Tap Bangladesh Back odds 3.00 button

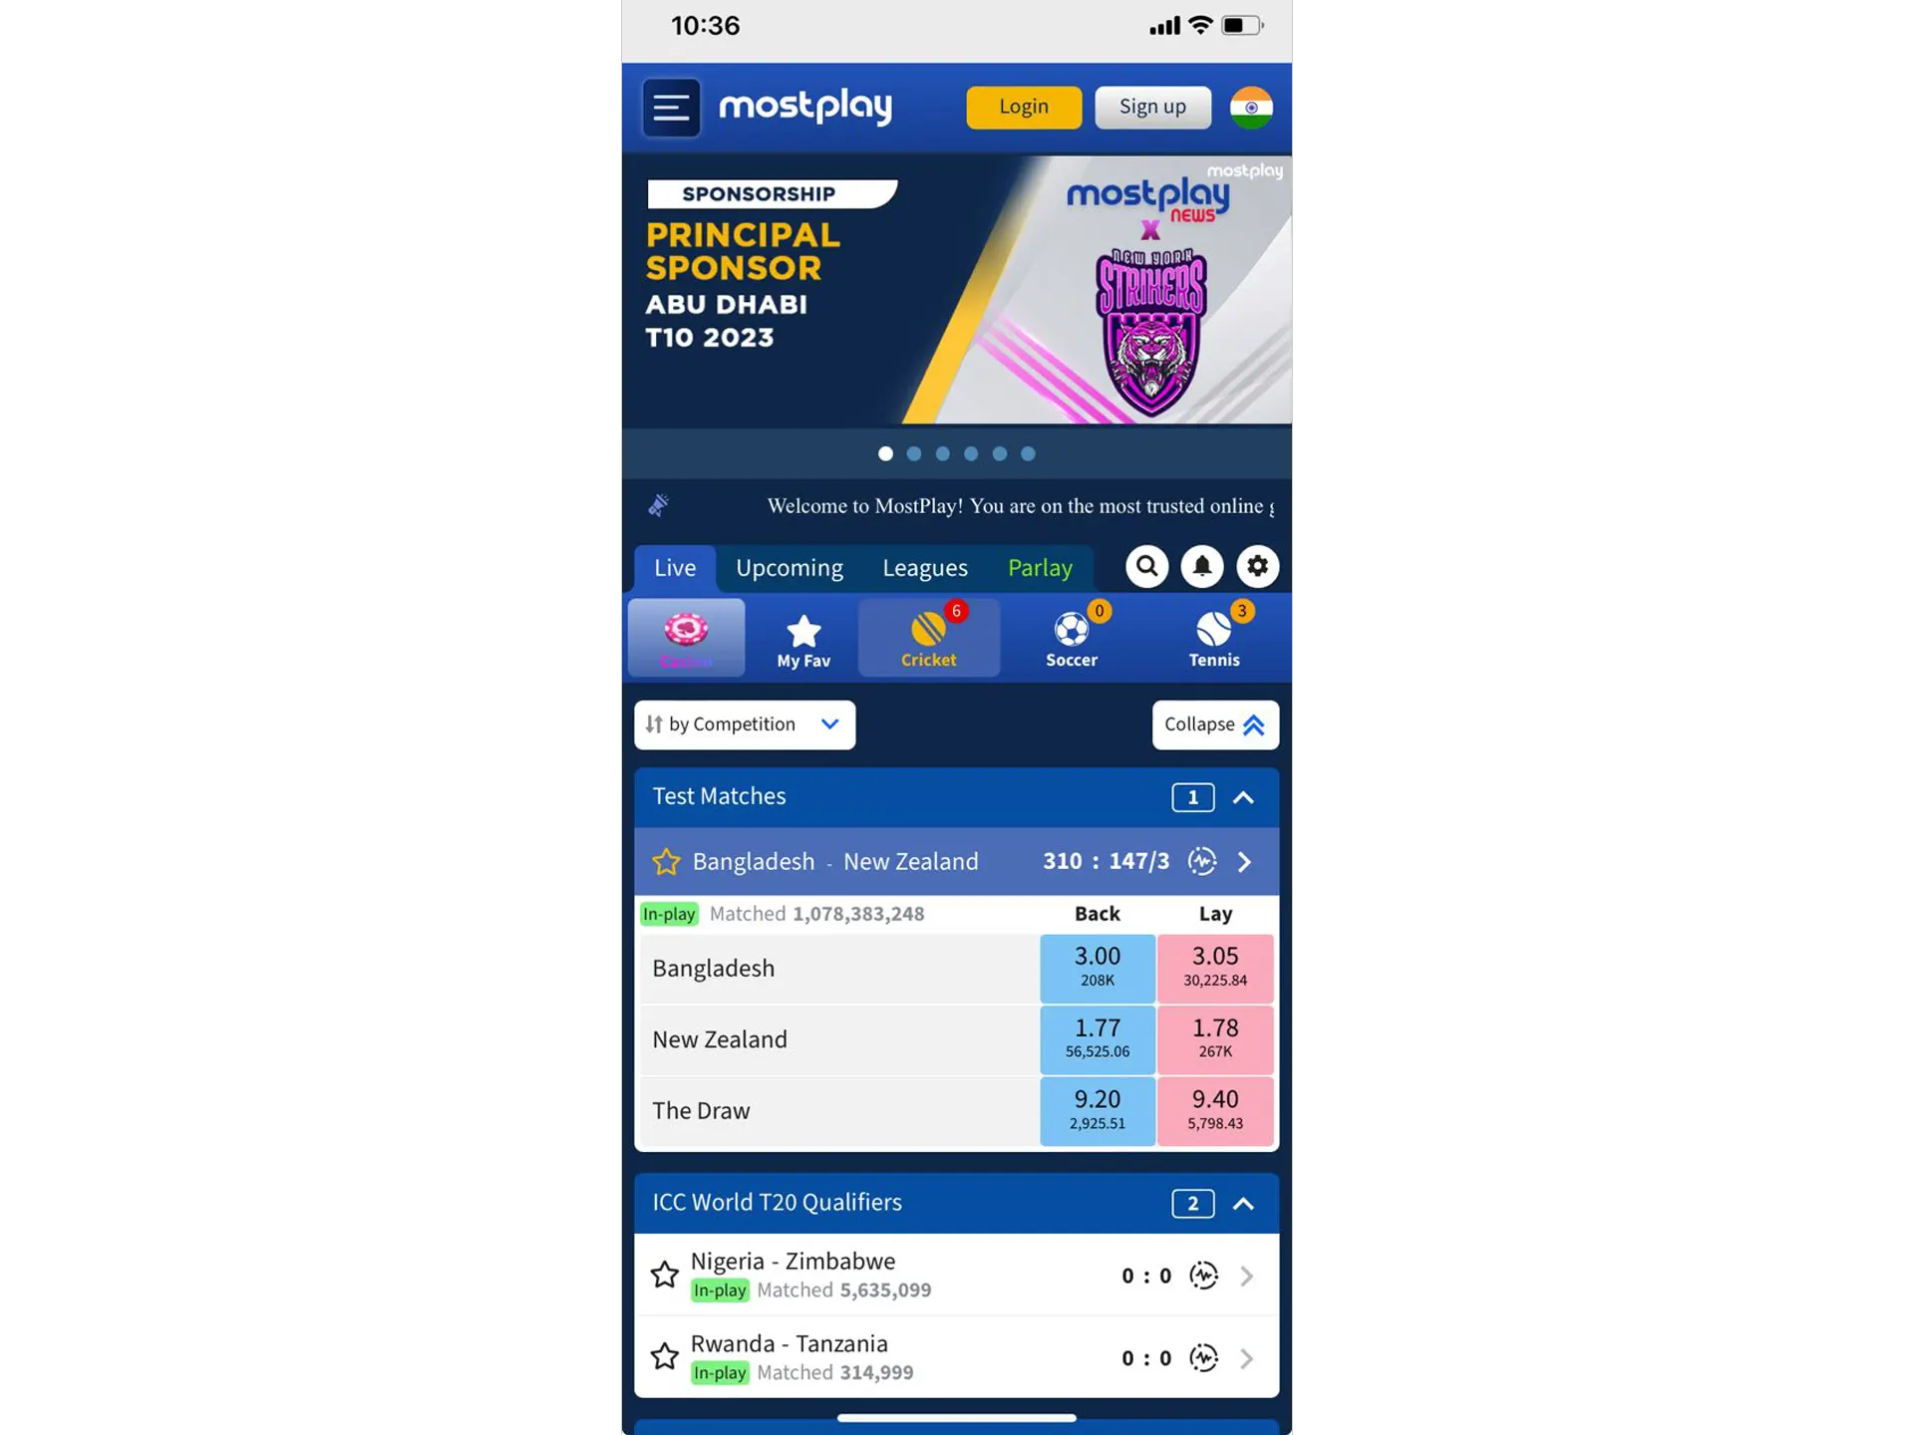click(x=1098, y=967)
